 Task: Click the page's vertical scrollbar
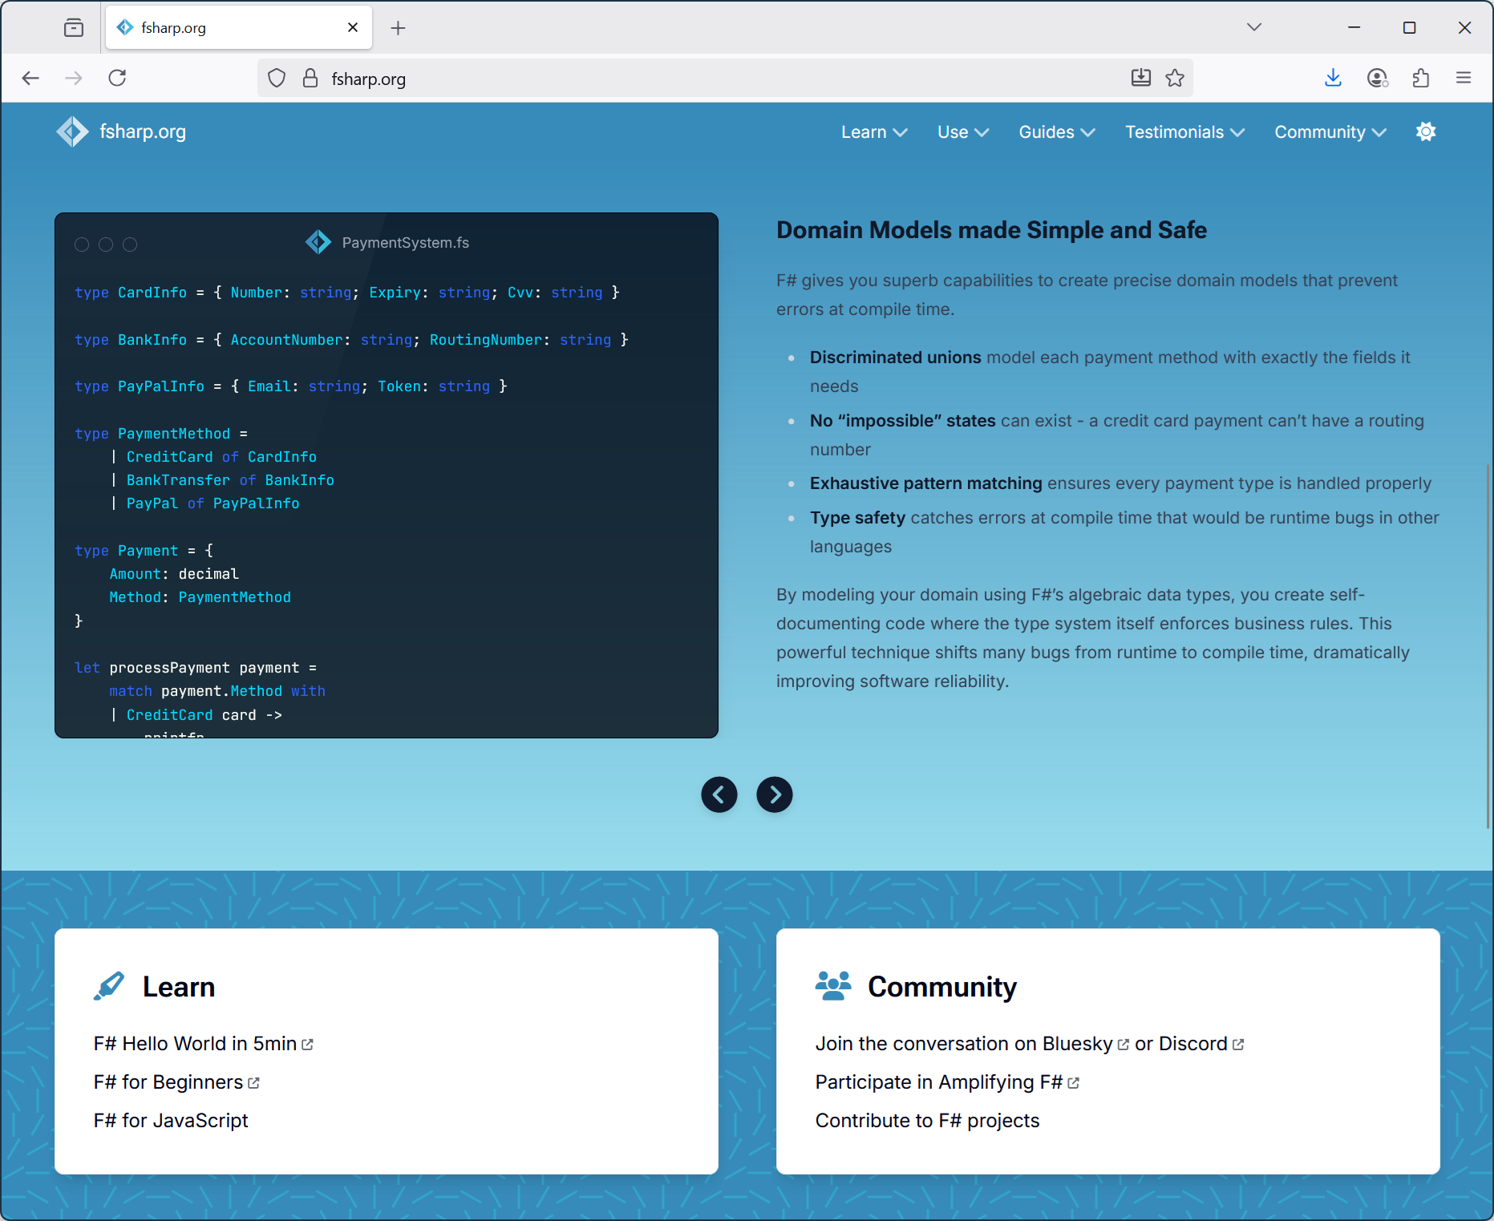click(1488, 641)
